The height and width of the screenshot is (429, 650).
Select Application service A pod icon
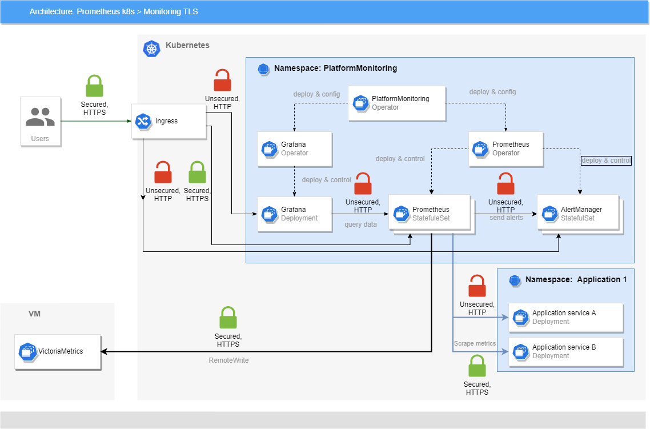point(521,317)
